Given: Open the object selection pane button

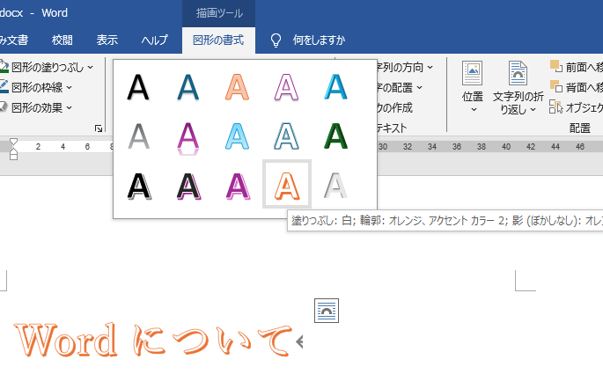Looking at the screenshot, I should 576,107.
